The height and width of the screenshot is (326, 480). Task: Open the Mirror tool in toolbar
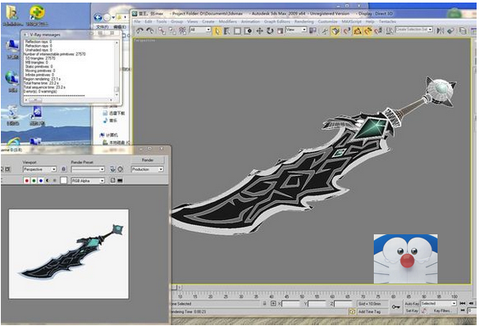440,31
